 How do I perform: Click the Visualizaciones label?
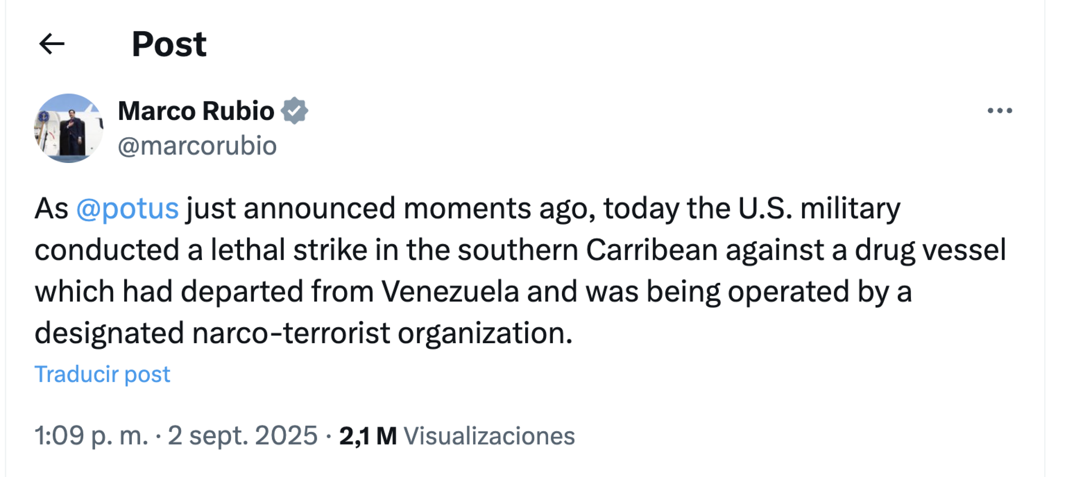tap(489, 436)
